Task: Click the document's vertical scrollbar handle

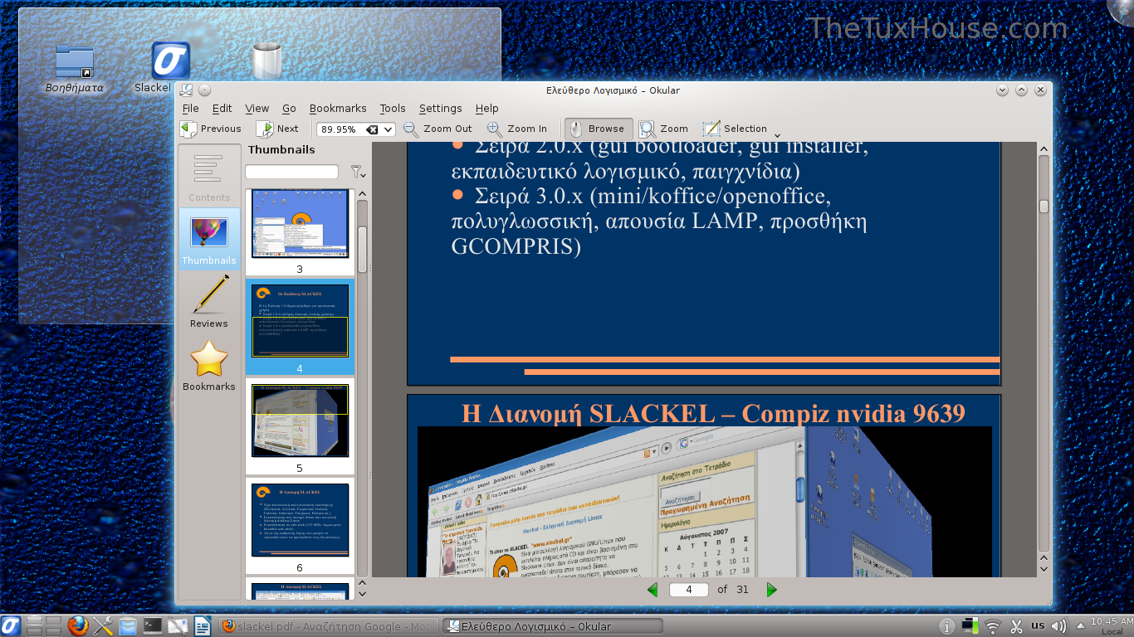Action: click(x=1044, y=207)
